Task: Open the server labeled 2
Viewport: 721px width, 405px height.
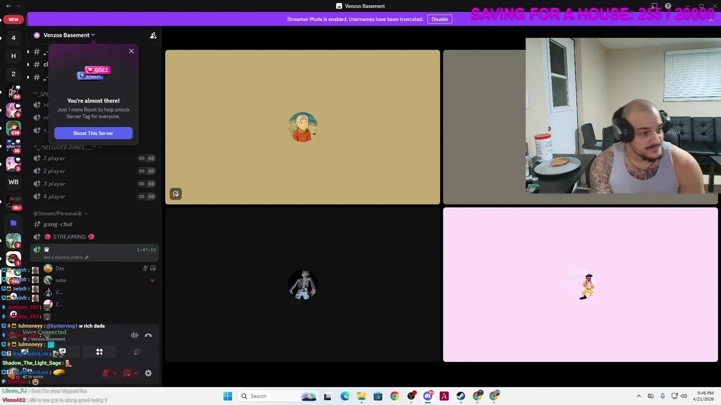Action: coord(14,74)
